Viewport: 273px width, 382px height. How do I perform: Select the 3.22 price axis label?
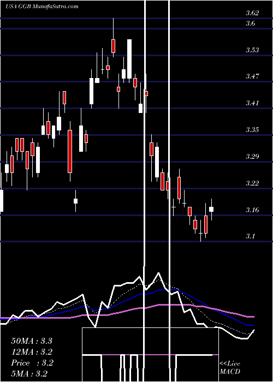click(252, 183)
